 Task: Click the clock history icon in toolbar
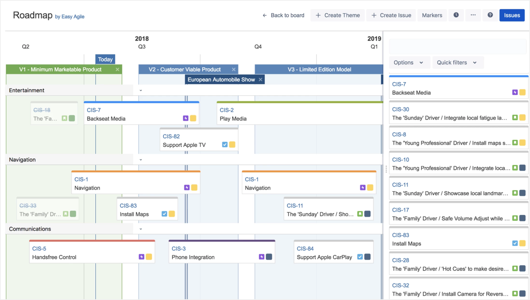coord(456,15)
